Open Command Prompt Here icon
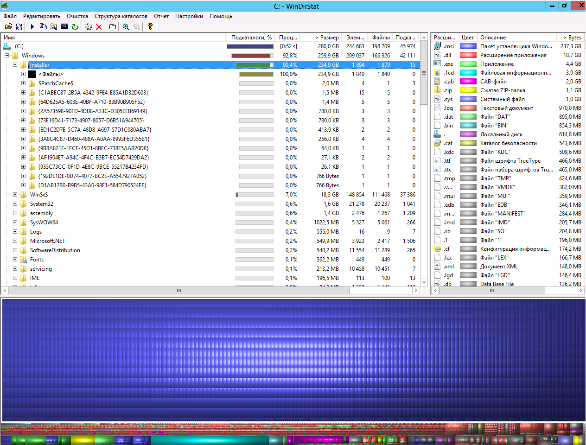 [x=64, y=27]
